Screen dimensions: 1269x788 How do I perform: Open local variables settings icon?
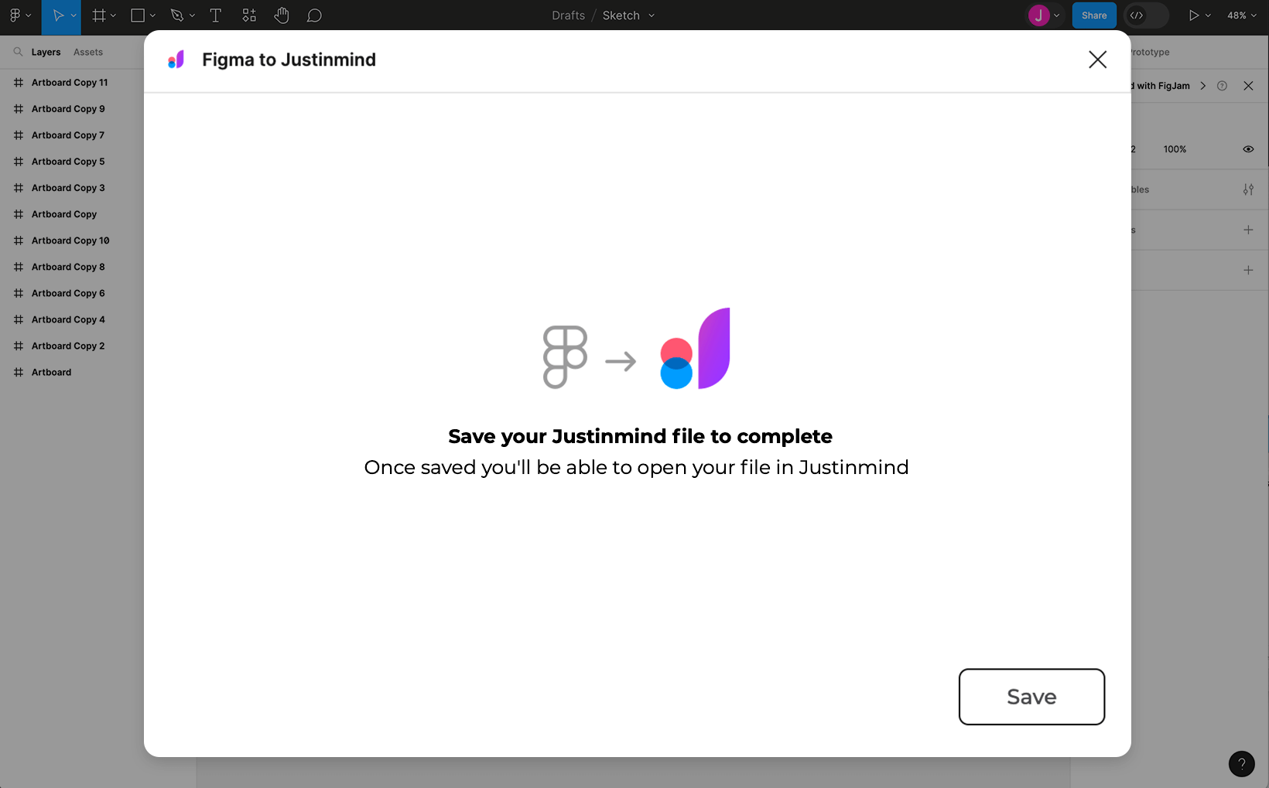1248,189
